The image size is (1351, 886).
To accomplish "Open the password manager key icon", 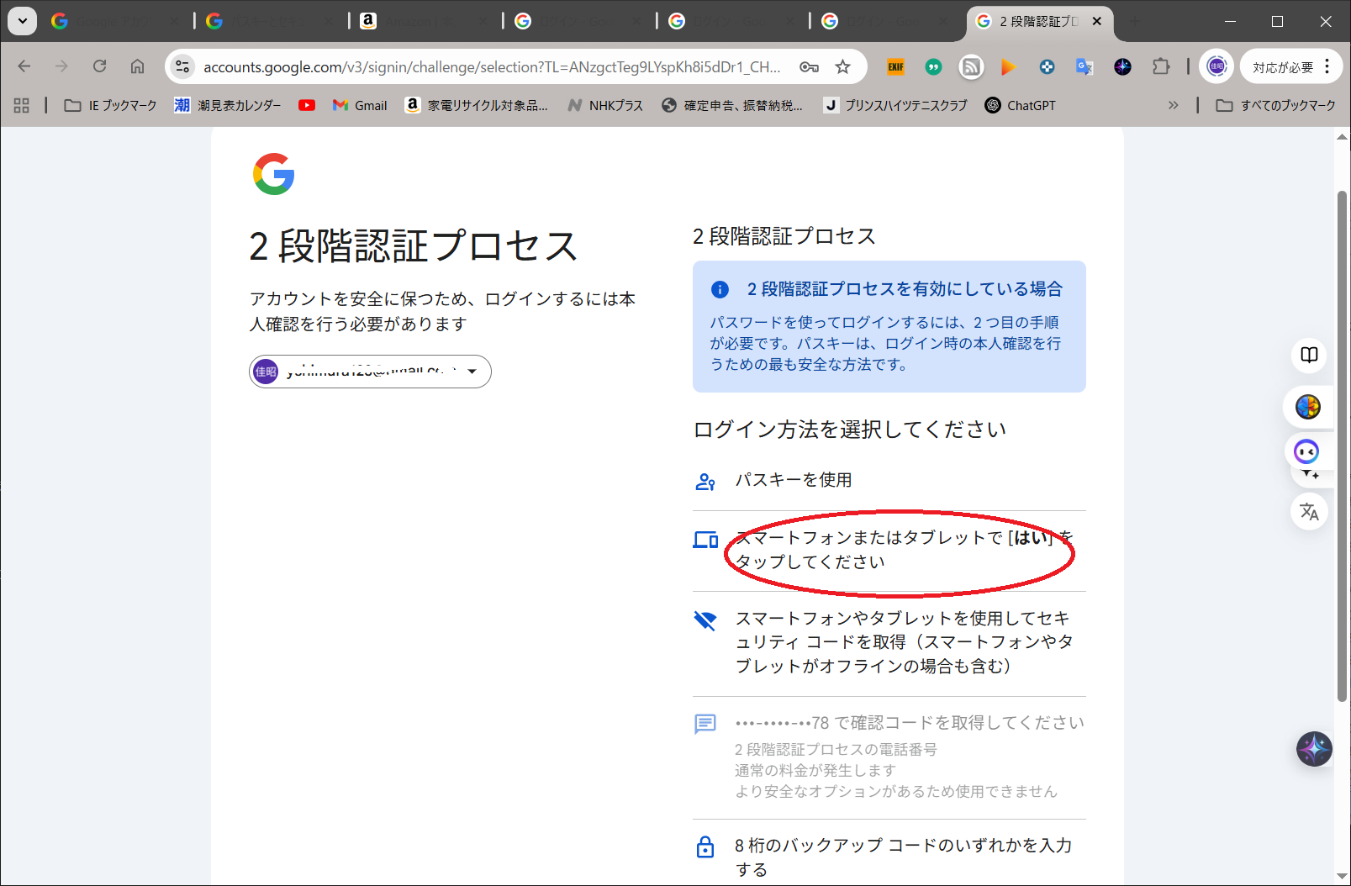I will pyautogui.click(x=809, y=66).
